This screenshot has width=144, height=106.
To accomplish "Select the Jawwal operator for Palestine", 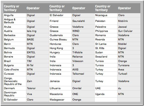I will [x=129, y=27].
